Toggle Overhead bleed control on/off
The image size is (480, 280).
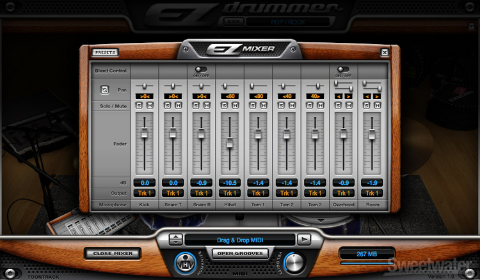pos(343,70)
